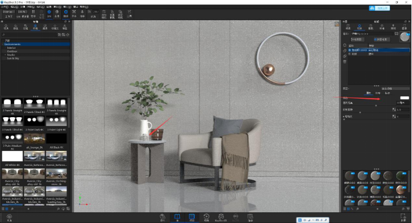
Task: Click the Add Camera toolbar icon
Action: (104, 14)
